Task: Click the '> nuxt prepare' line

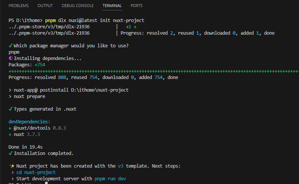Action: (27, 96)
